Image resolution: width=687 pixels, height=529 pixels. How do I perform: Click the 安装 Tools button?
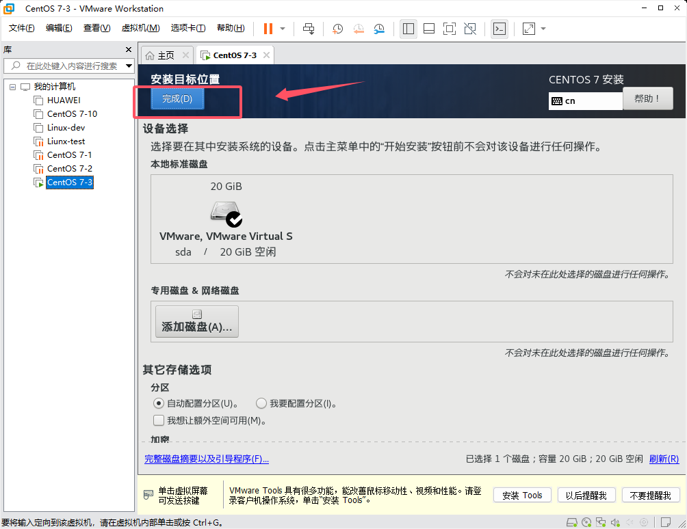click(x=522, y=496)
